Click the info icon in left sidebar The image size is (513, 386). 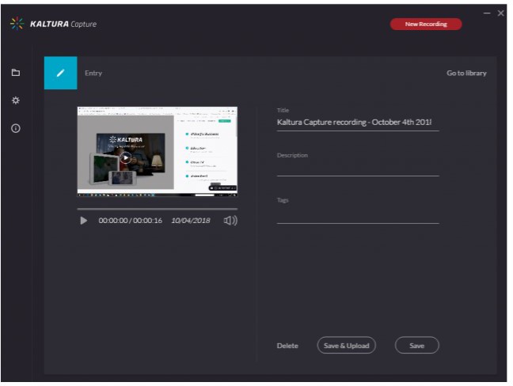pyautogui.click(x=16, y=128)
